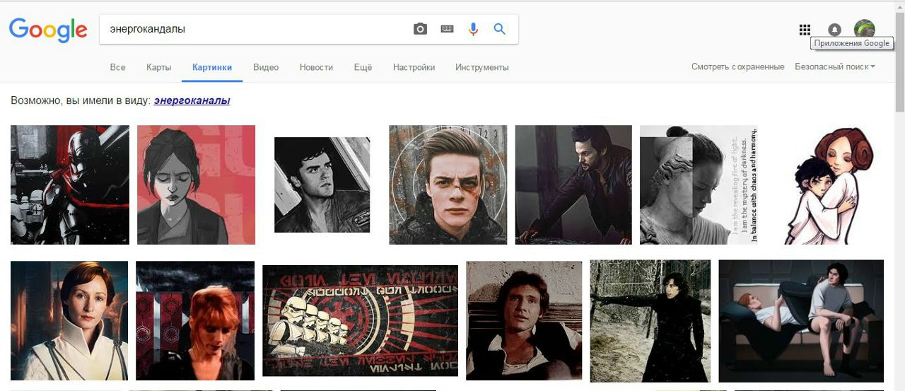Click Смотреть сохраненные link
The height and width of the screenshot is (391, 905).
pos(737,66)
